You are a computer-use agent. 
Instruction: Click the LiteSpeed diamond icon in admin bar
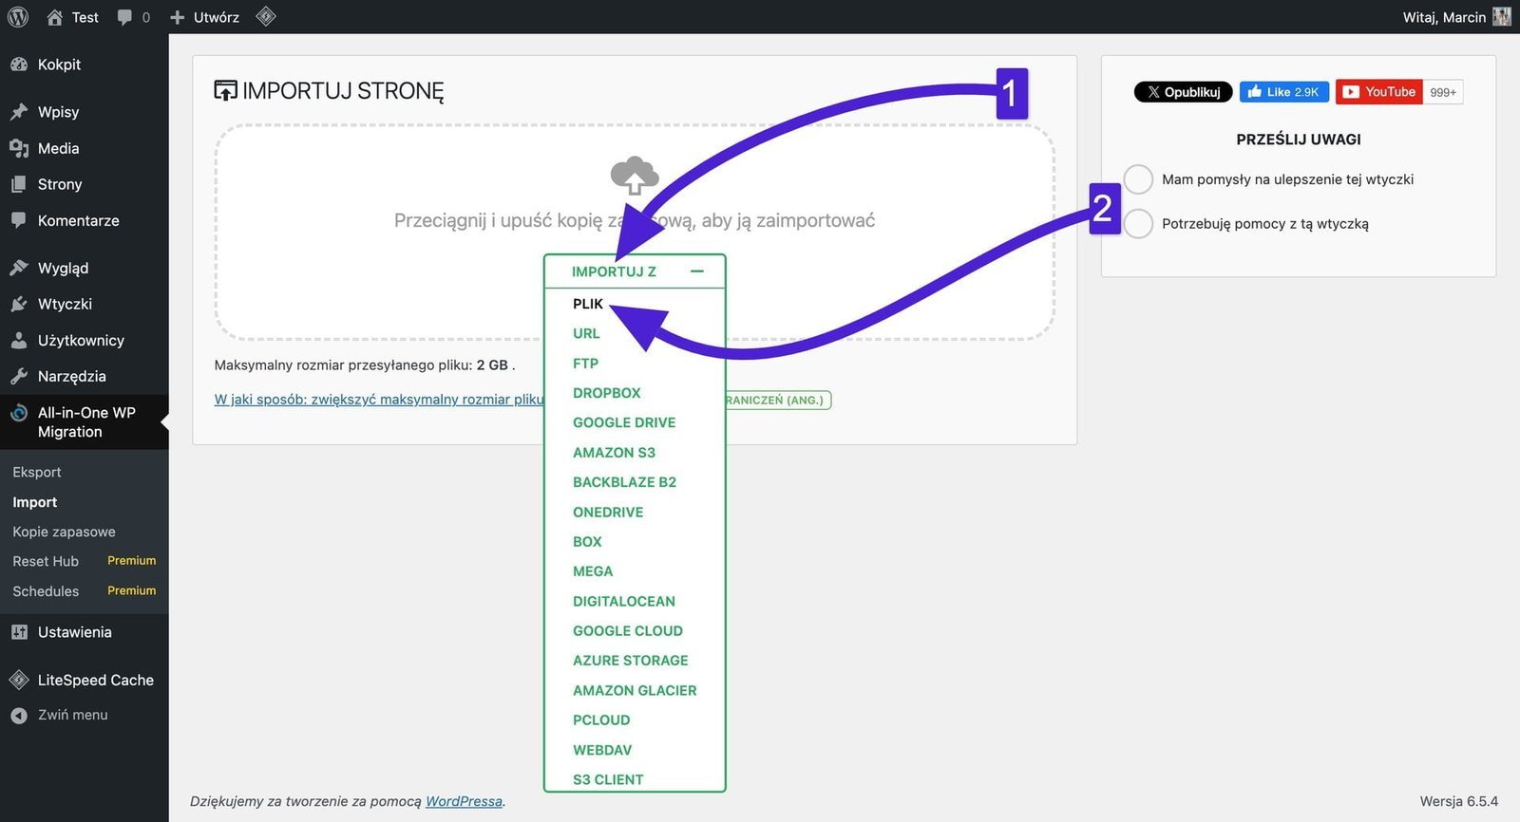266,16
